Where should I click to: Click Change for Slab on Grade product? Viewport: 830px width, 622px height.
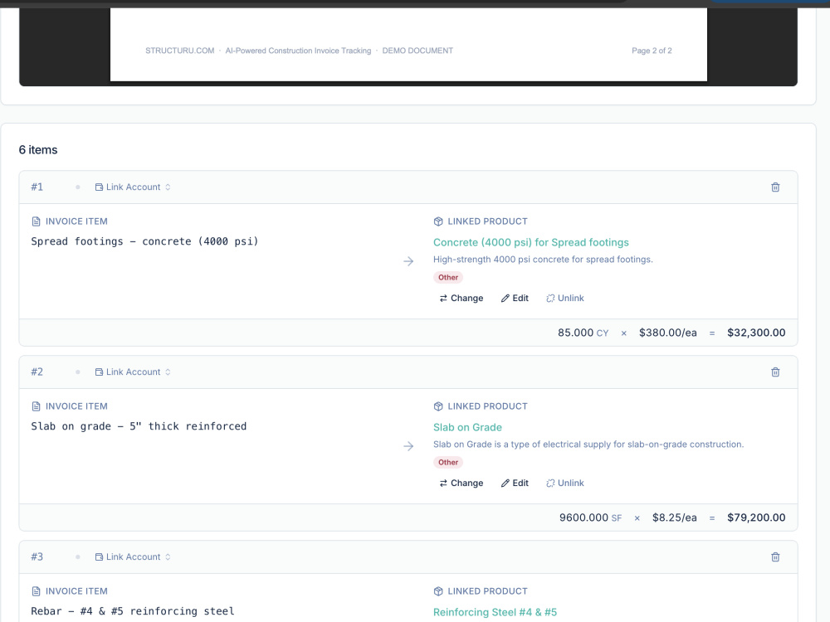[x=461, y=484]
